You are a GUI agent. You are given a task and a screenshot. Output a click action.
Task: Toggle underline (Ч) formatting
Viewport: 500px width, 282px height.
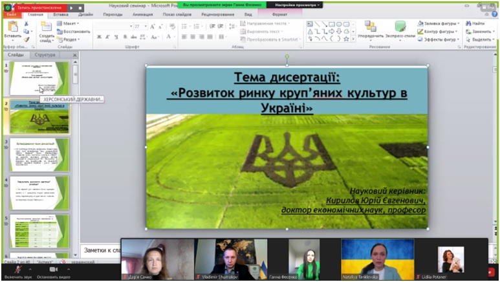(116, 37)
